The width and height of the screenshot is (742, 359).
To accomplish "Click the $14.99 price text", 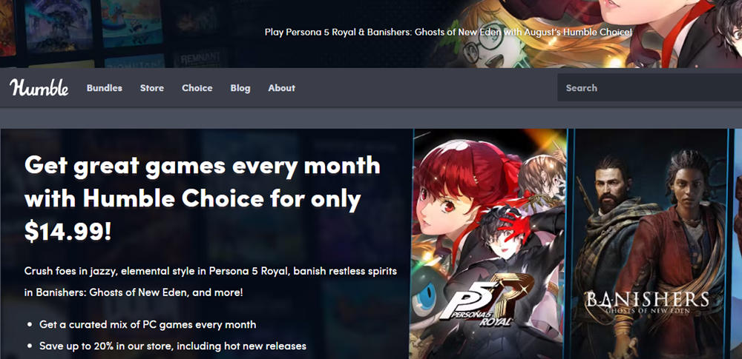I will [68, 233].
